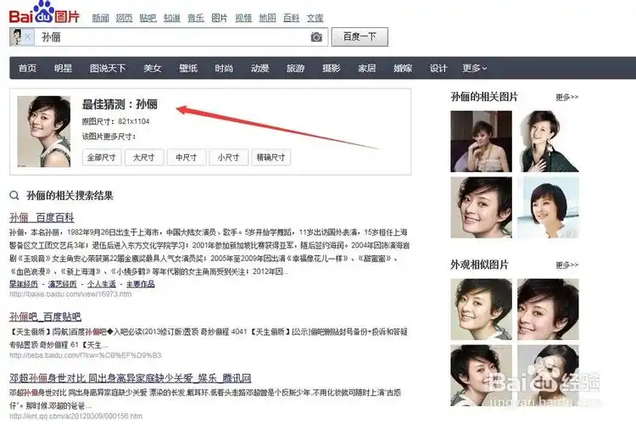Open the 视频 link in top navigation
This screenshot has width=636, height=424.
click(x=243, y=18)
